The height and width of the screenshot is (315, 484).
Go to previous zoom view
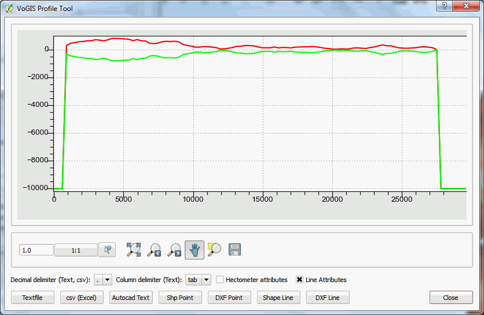[154, 250]
